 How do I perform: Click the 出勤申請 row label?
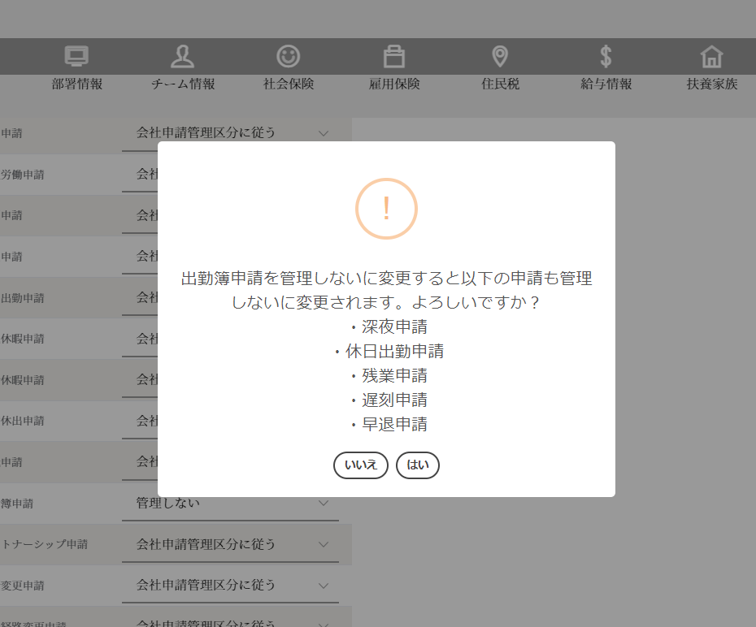pyautogui.click(x=23, y=298)
